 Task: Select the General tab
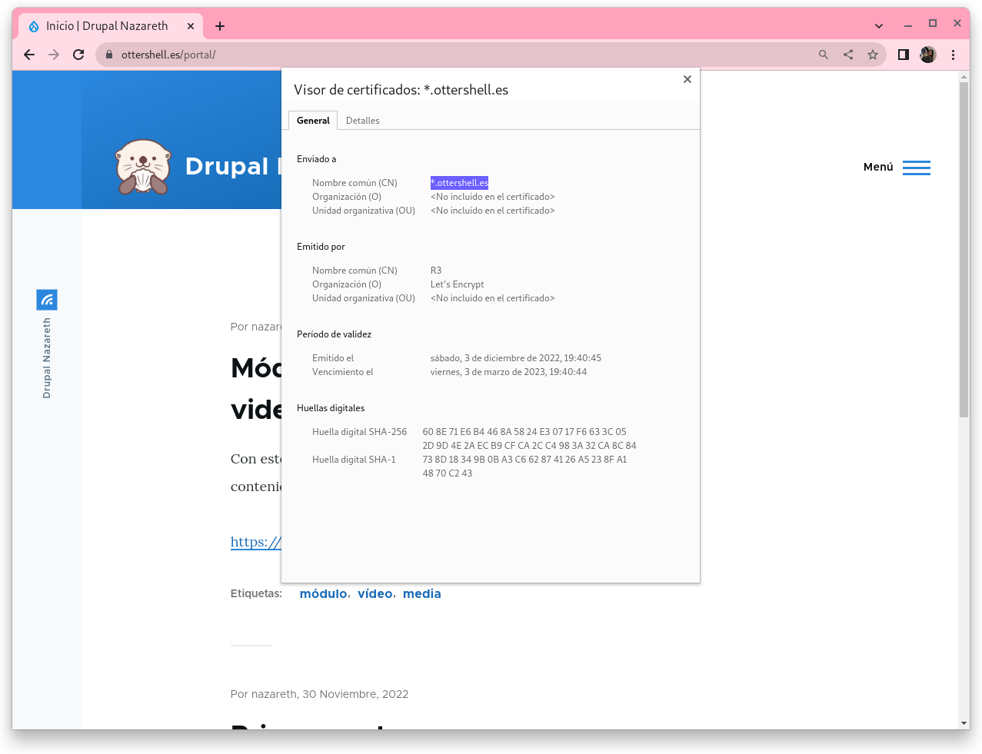[313, 121]
